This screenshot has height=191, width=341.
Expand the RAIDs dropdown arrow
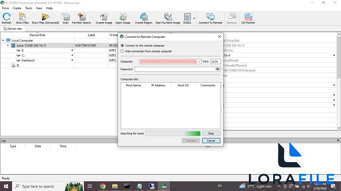(194, 18)
